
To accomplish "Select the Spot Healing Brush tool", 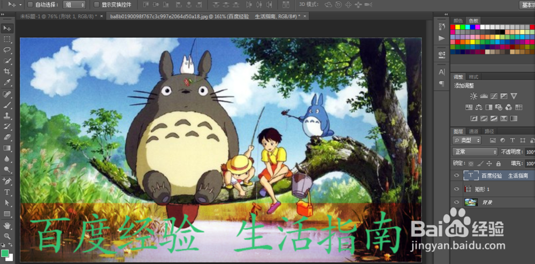I will pos(7,94).
